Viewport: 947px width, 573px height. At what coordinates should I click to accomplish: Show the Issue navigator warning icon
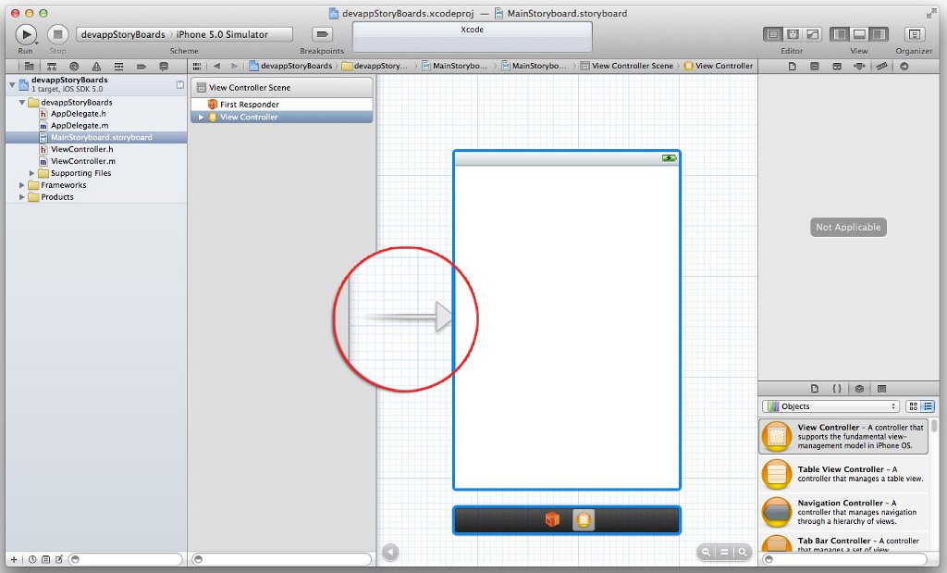click(x=96, y=67)
